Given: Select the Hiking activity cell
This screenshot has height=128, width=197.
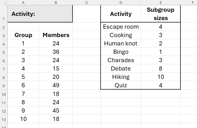Looking at the screenshot, I should pos(121,77).
